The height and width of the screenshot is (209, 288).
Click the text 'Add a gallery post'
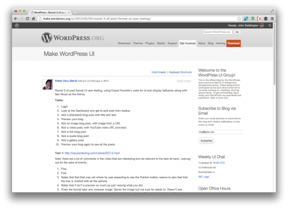tap(72, 140)
